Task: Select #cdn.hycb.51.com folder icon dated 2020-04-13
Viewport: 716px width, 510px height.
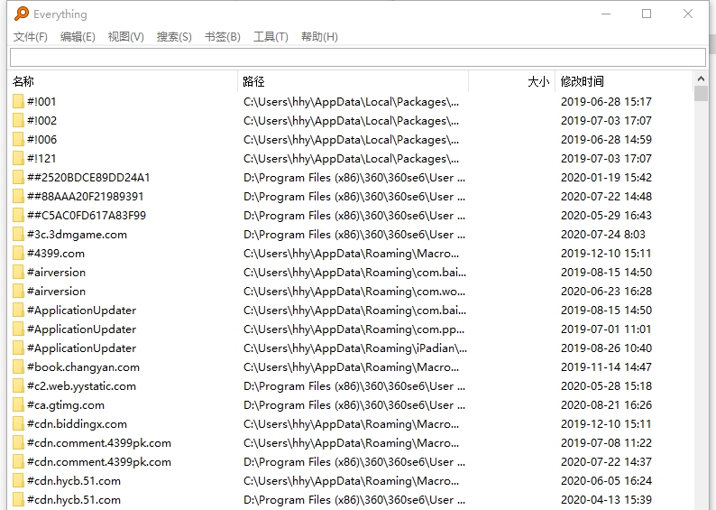Action: tap(18, 500)
